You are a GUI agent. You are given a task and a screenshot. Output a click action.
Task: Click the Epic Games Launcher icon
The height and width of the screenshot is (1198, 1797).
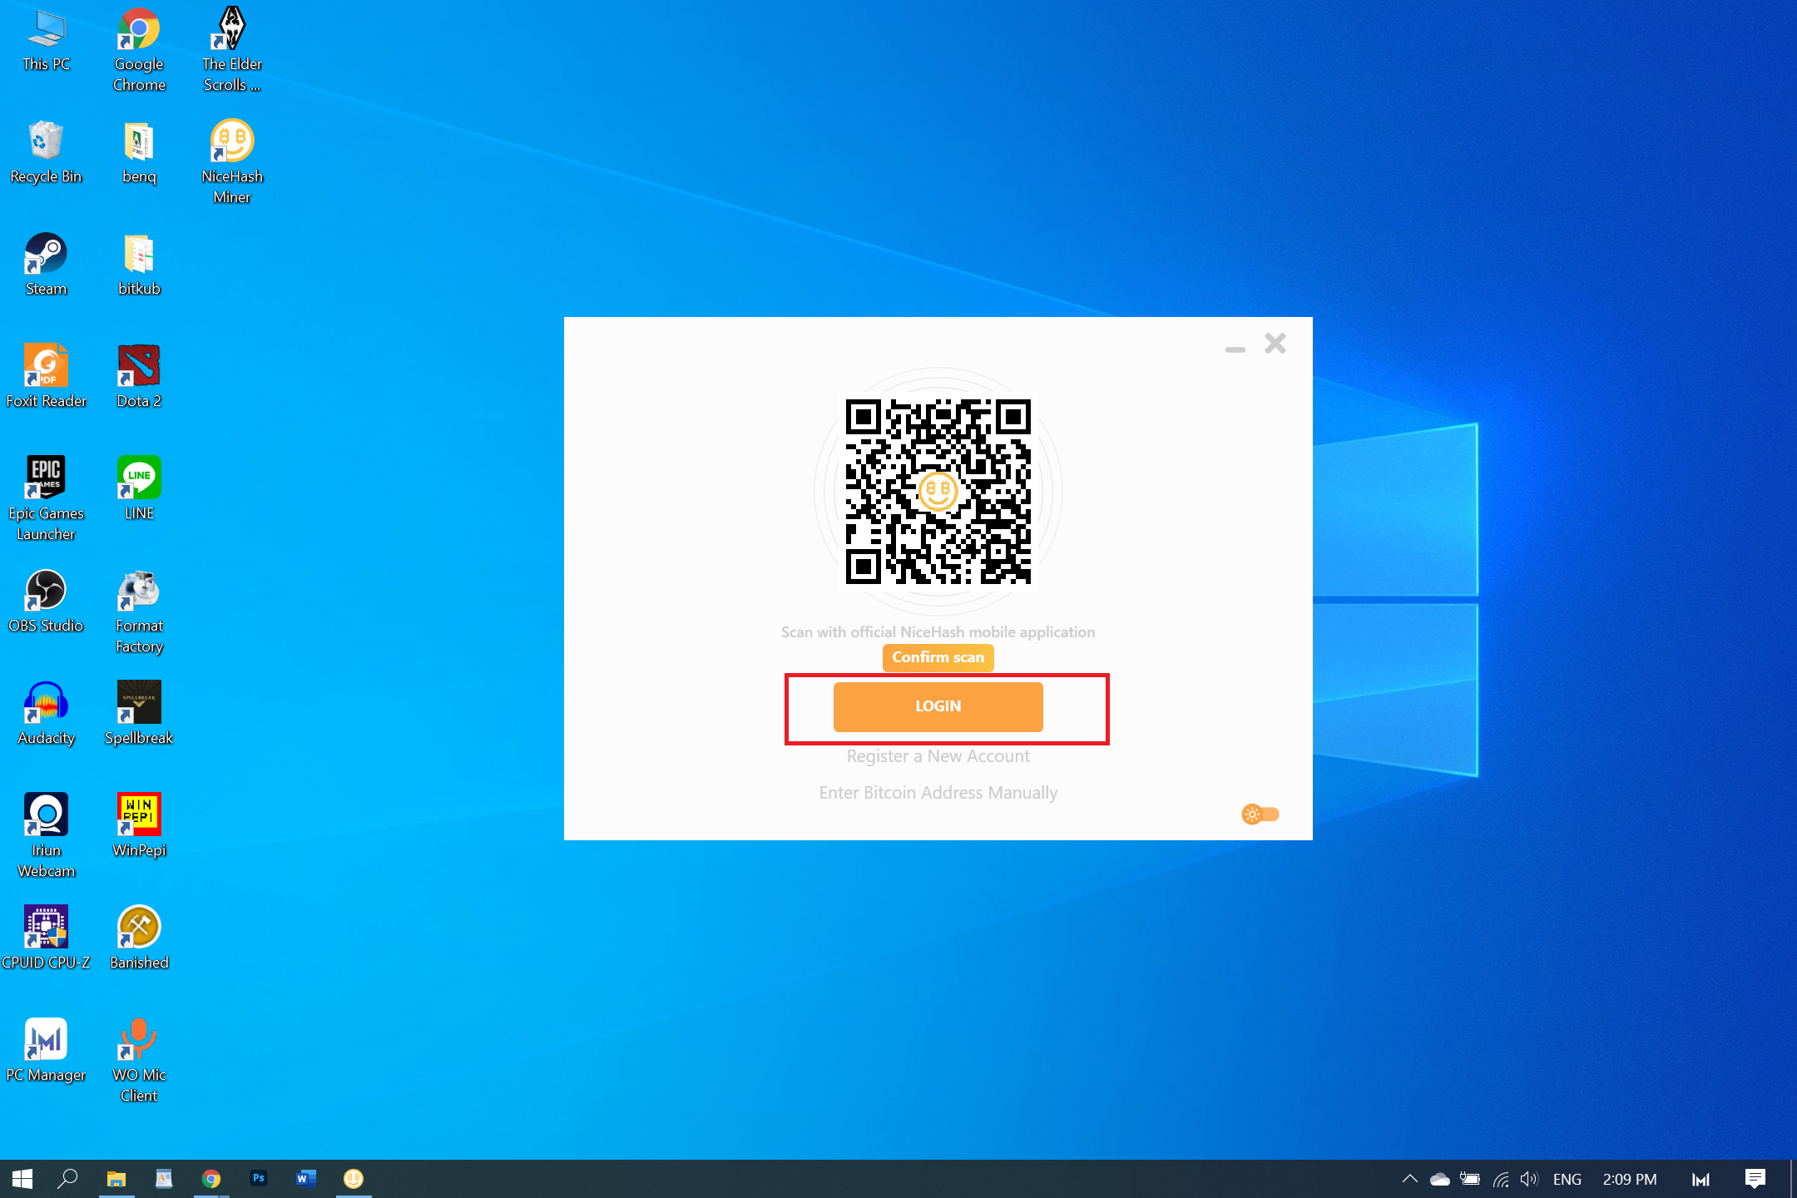pos(46,478)
